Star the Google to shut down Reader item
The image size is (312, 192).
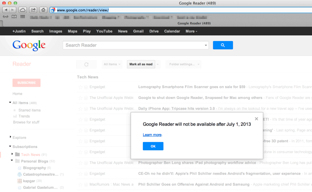tap(81, 98)
